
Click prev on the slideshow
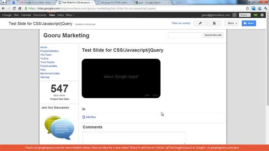tap(147, 95)
